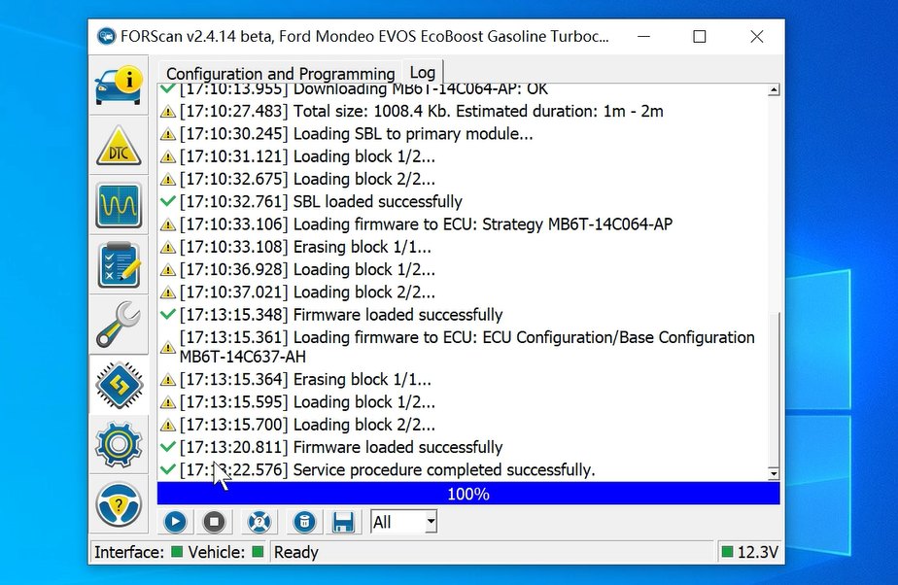Click the log scrollbar up arrow
The width and height of the screenshot is (898, 585).
[774, 90]
